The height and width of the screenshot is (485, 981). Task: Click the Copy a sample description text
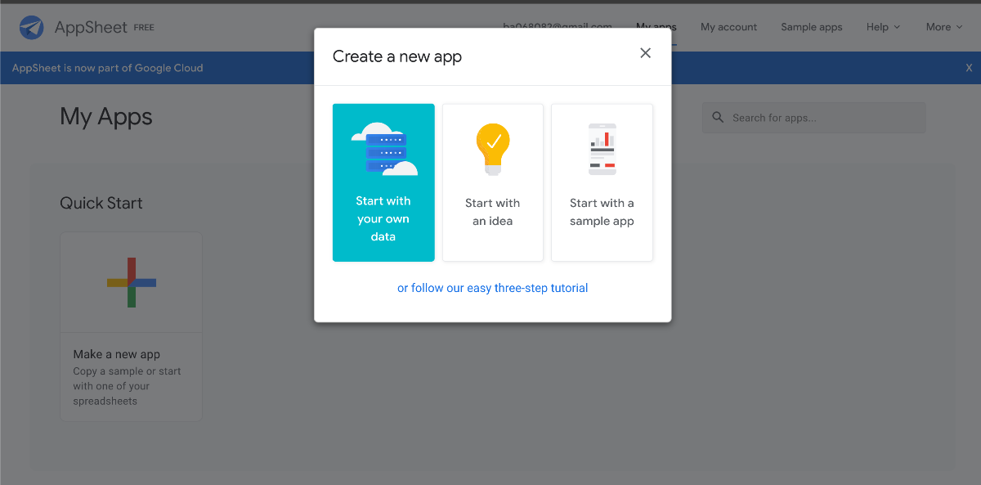click(127, 386)
